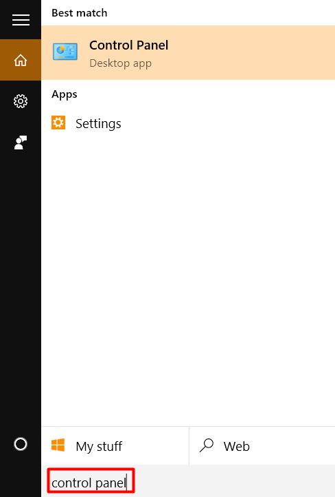Click the Best match heading
Screen dimensions: 335x497
tap(80, 13)
